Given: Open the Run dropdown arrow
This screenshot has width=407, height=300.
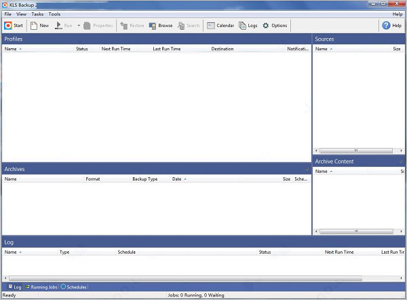Looking at the screenshot, I should pos(79,26).
